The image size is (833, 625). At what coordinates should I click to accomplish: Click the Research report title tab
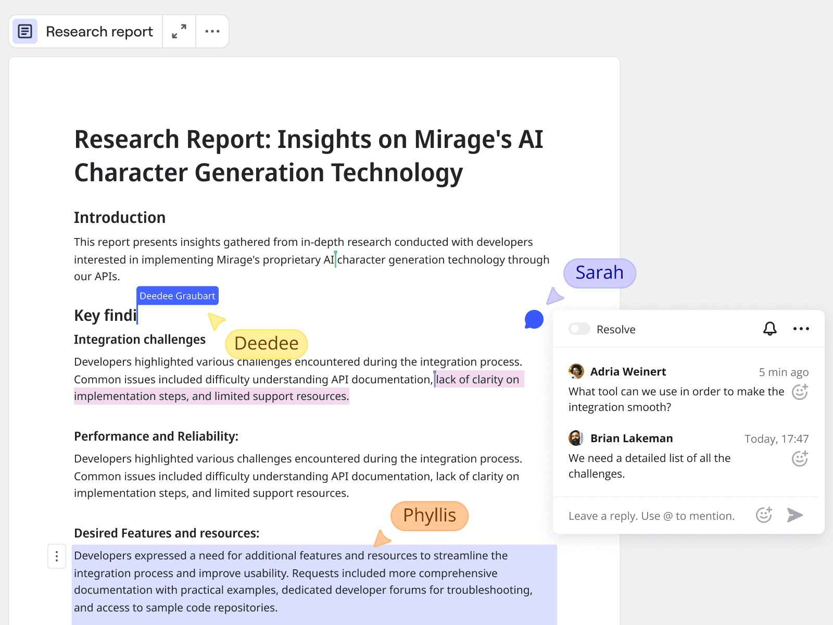click(x=99, y=32)
